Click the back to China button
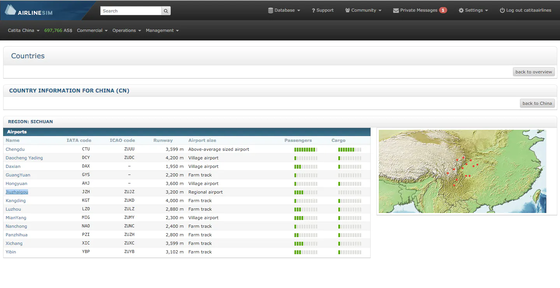This screenshot has height=288, width=560. [x=537, y=103]
